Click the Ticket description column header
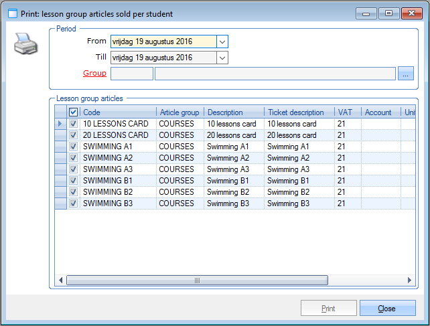Screen dimensions: 430x326 298,112
